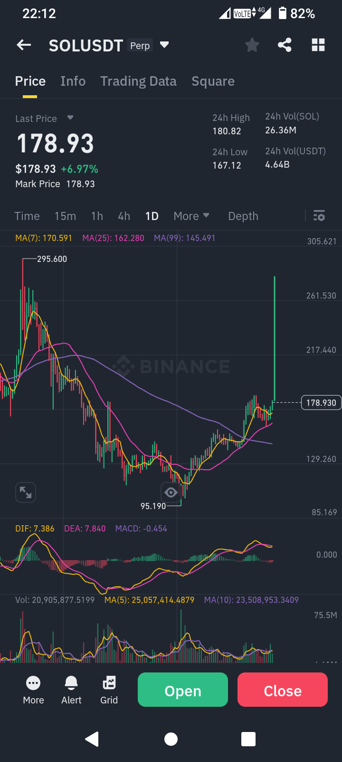Tap the 24h Low 167.12 value
Screen dimensions: 342x762
tap(227, 165)
